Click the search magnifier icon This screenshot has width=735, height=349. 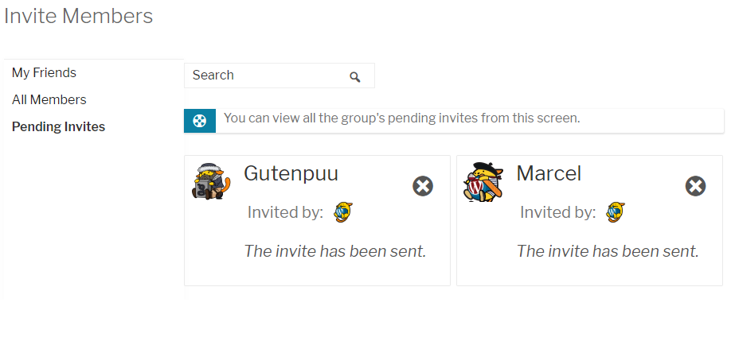[355, 77]
